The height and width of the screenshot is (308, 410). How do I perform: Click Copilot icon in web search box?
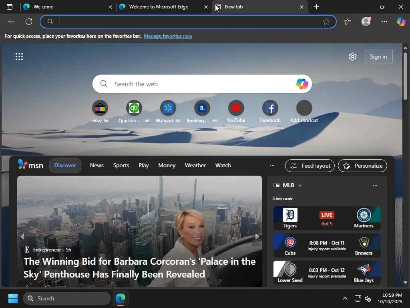(302, 84)
